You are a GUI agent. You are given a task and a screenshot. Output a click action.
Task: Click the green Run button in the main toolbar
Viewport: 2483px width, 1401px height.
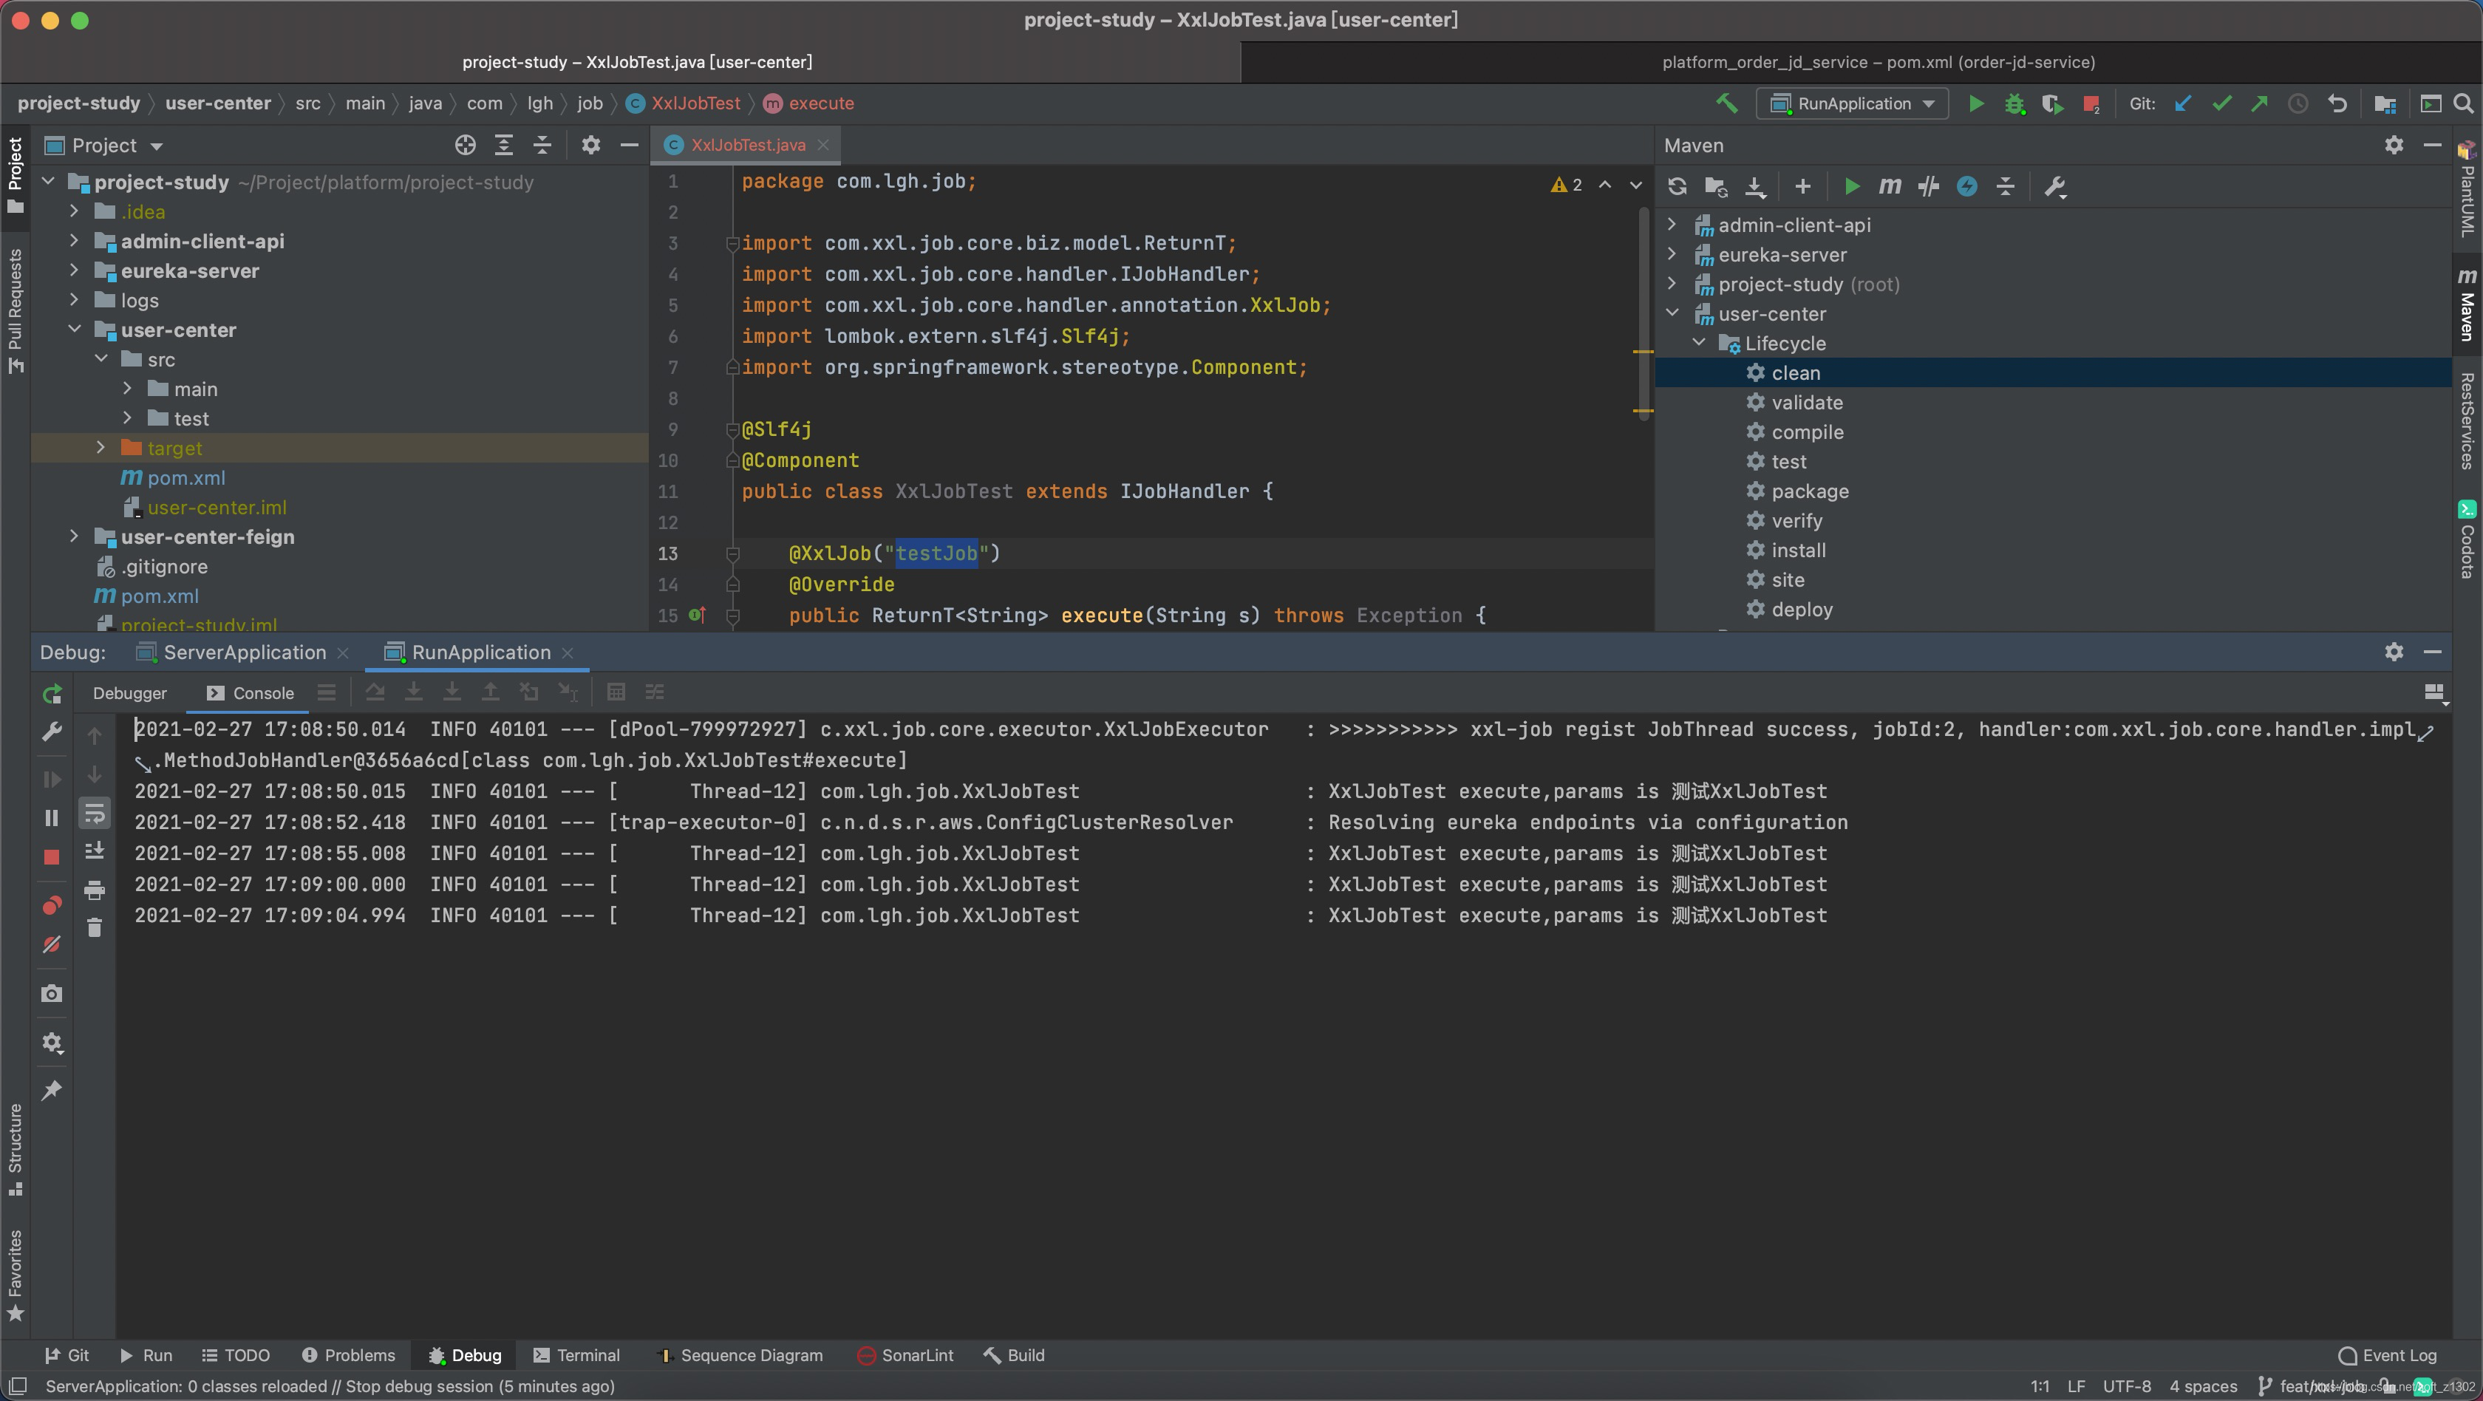tap(1976, 104)
